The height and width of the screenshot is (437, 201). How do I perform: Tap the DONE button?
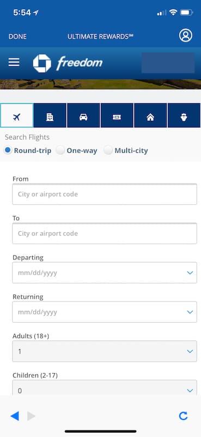pyautogui.click(x=17, y=37)
